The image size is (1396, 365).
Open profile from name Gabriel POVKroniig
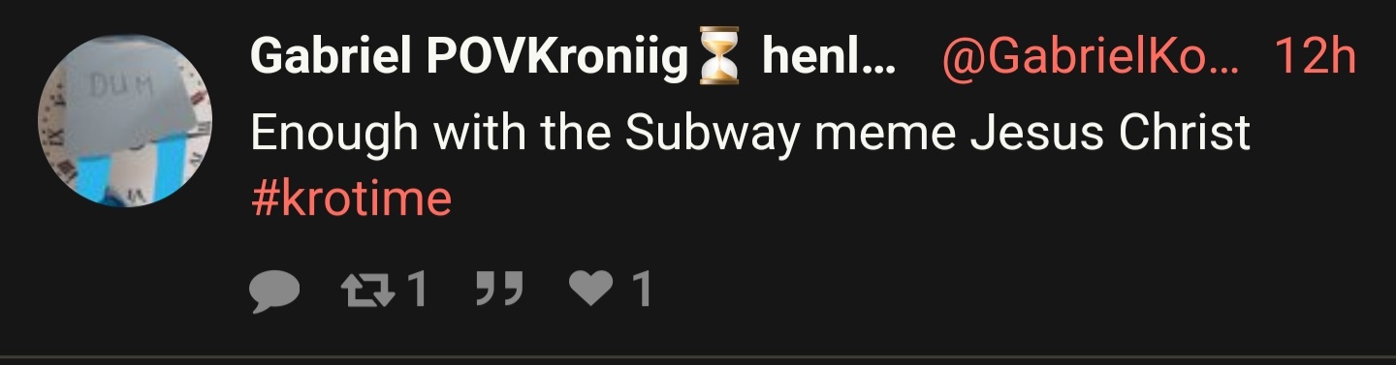pos(469,59)
